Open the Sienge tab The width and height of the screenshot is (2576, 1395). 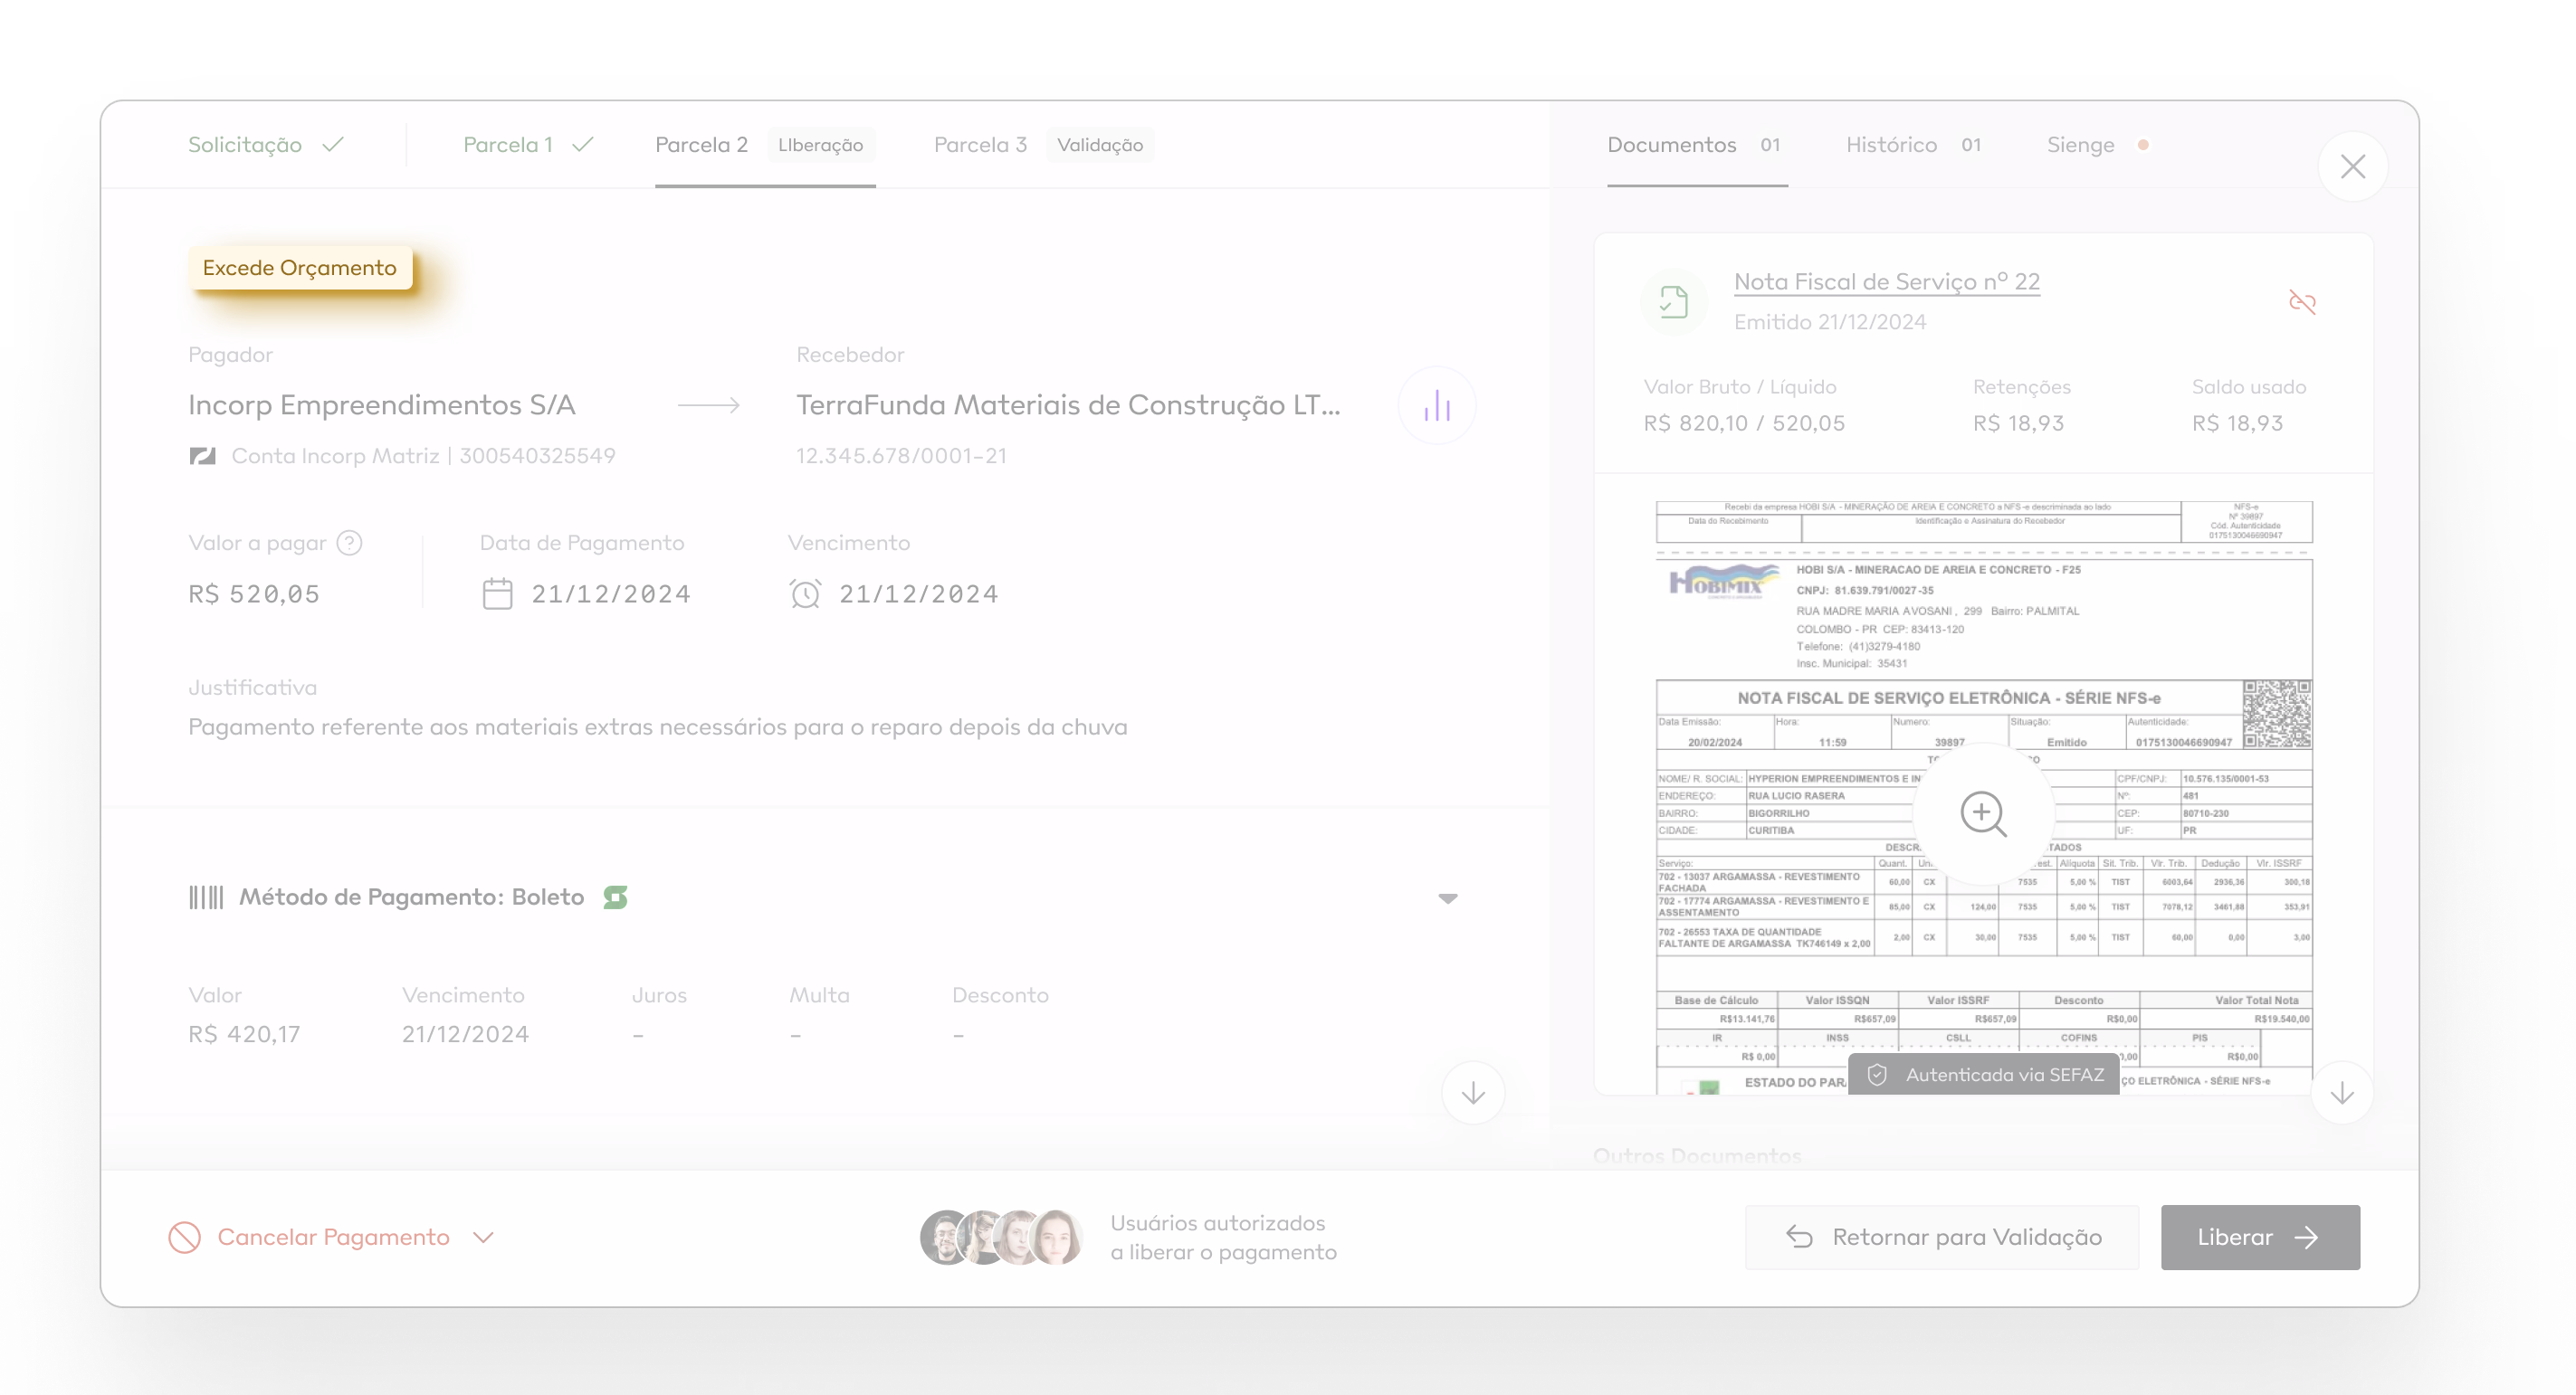[x=2098, y=145]
